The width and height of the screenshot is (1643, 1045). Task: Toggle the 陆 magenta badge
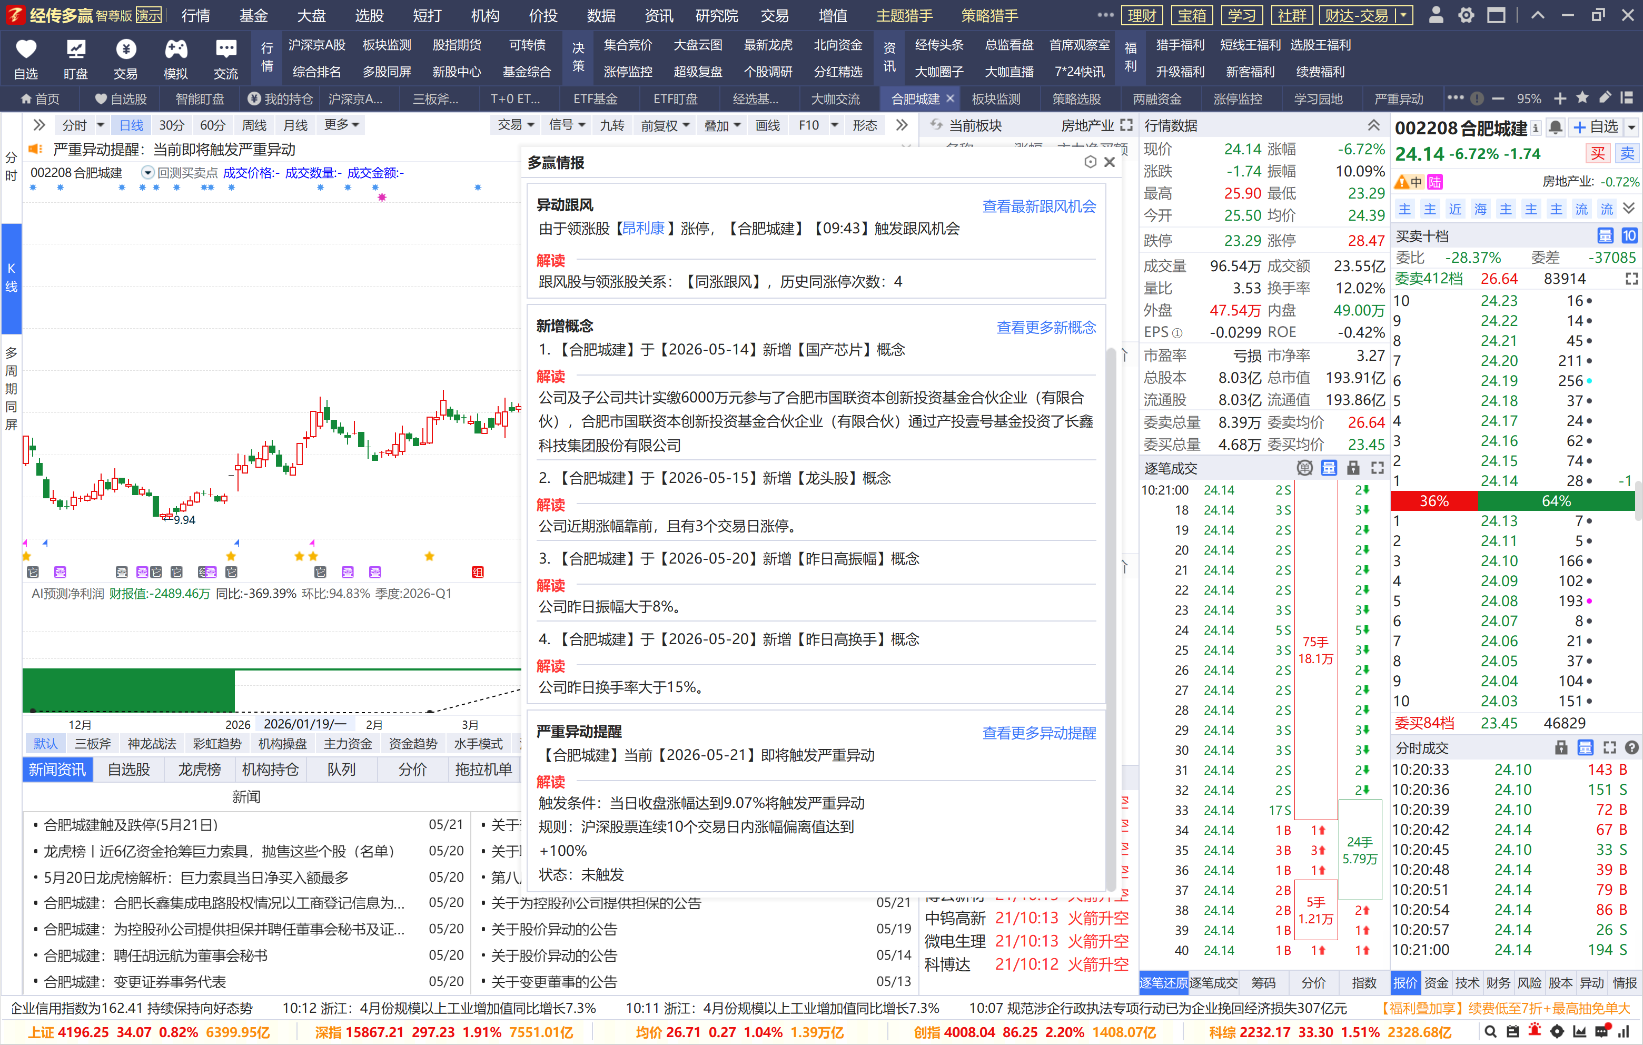tap(1435, 182)
